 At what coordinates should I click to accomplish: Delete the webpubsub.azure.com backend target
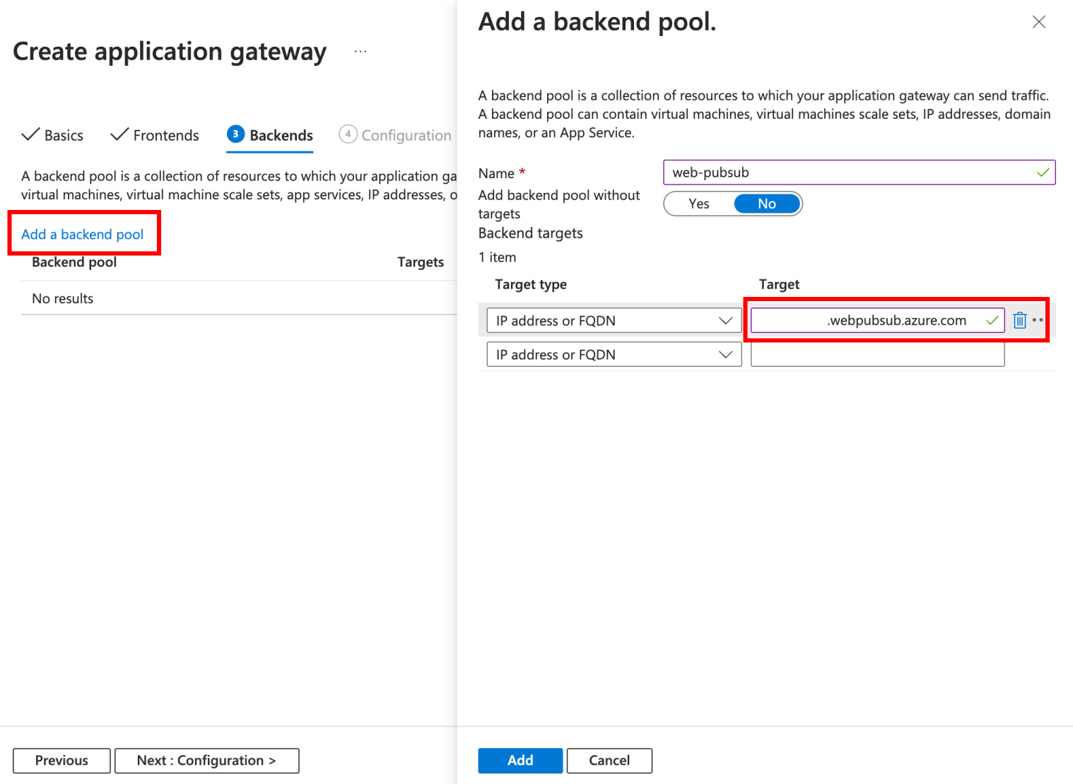[1020, 320]
